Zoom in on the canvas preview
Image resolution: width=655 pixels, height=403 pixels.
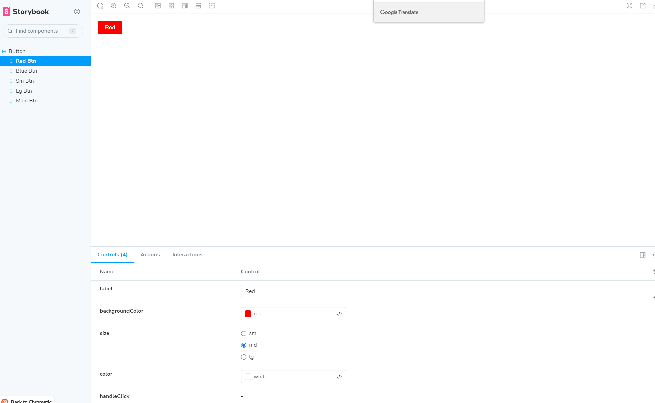pyautogui.click(x=114, y=6)
